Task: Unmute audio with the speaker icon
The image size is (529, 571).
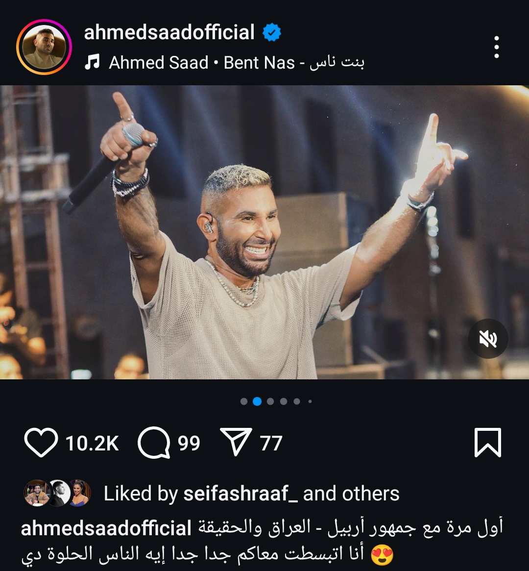Action: click(x=488, y=339)
